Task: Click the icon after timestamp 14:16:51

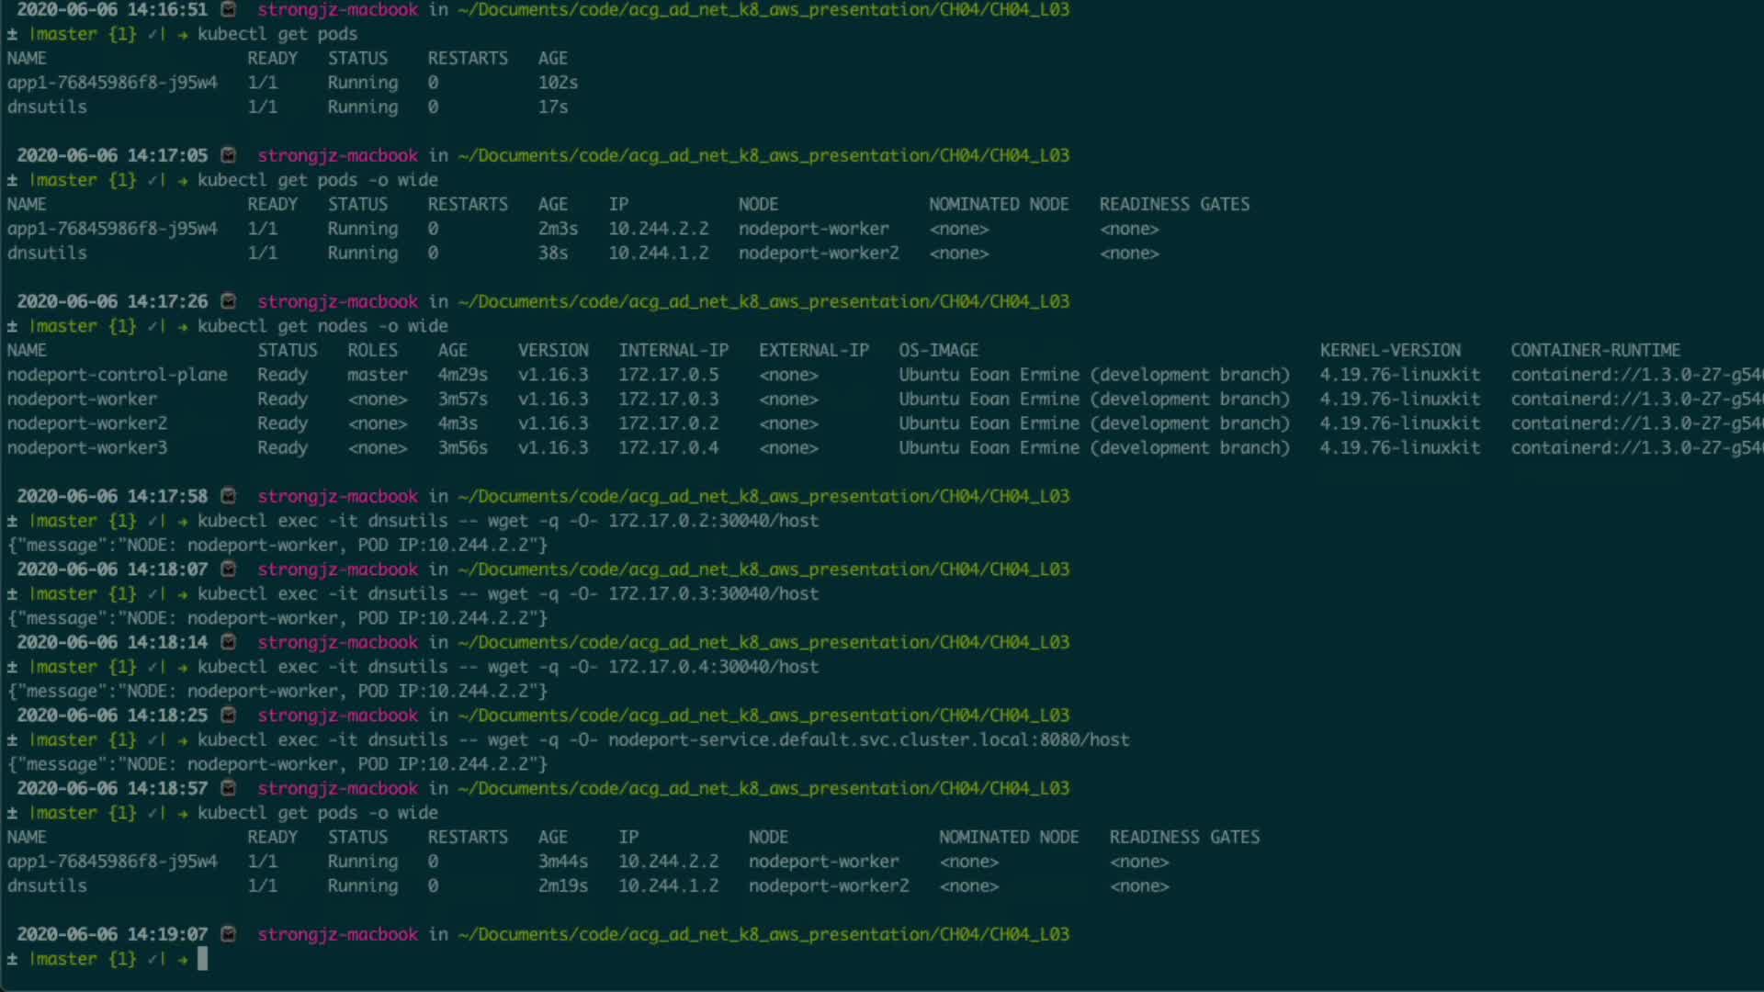Action: (x=229, y=9)
